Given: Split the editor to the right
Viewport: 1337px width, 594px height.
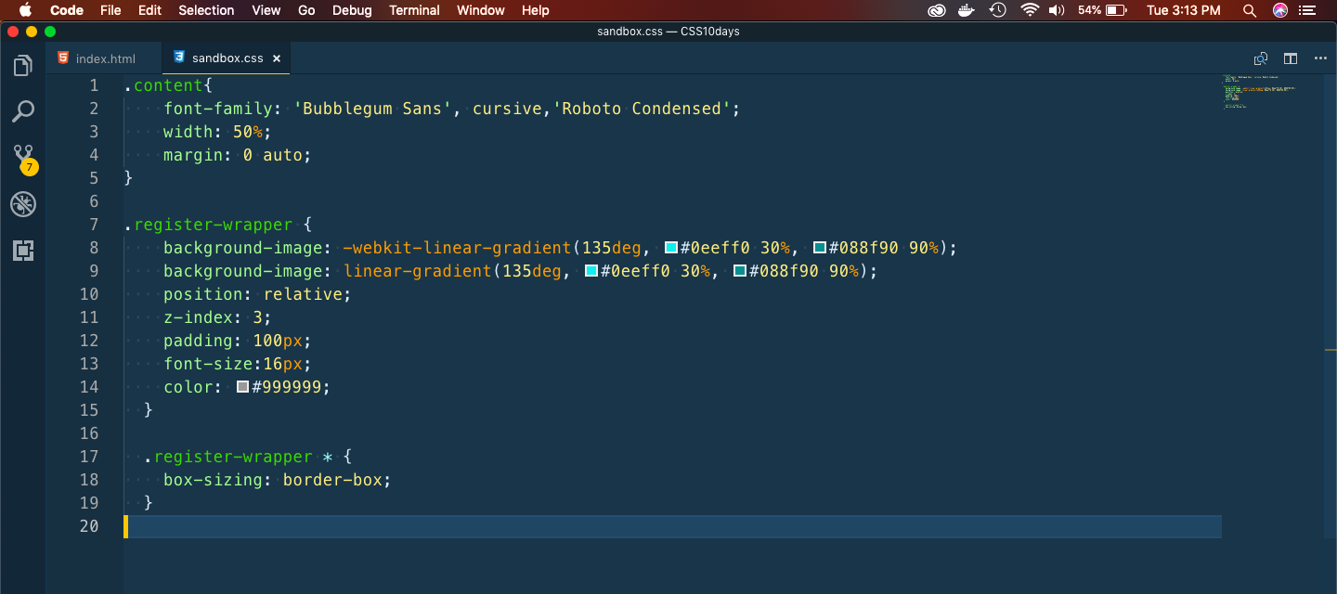Looking at the screenshot, I should [x=1291, y=58].
